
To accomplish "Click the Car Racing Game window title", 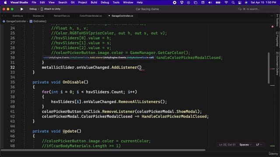I will tap(147, 9).
